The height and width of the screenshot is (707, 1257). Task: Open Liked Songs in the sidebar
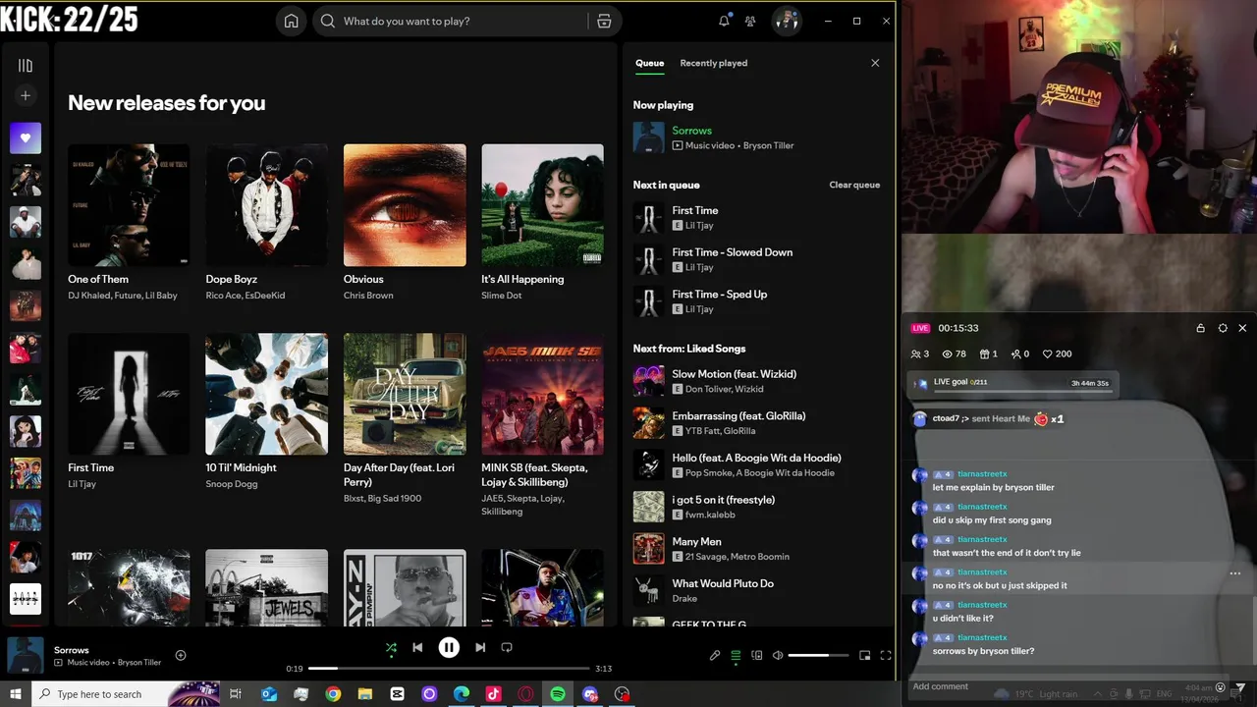(x=26, y=138)
